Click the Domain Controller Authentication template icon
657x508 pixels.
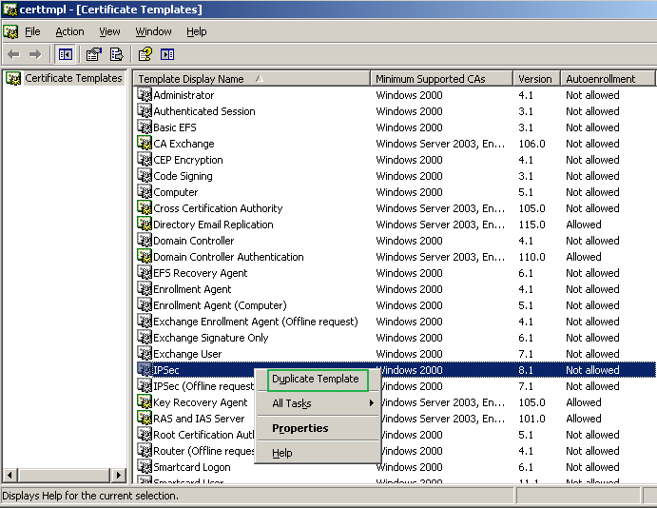145,256
